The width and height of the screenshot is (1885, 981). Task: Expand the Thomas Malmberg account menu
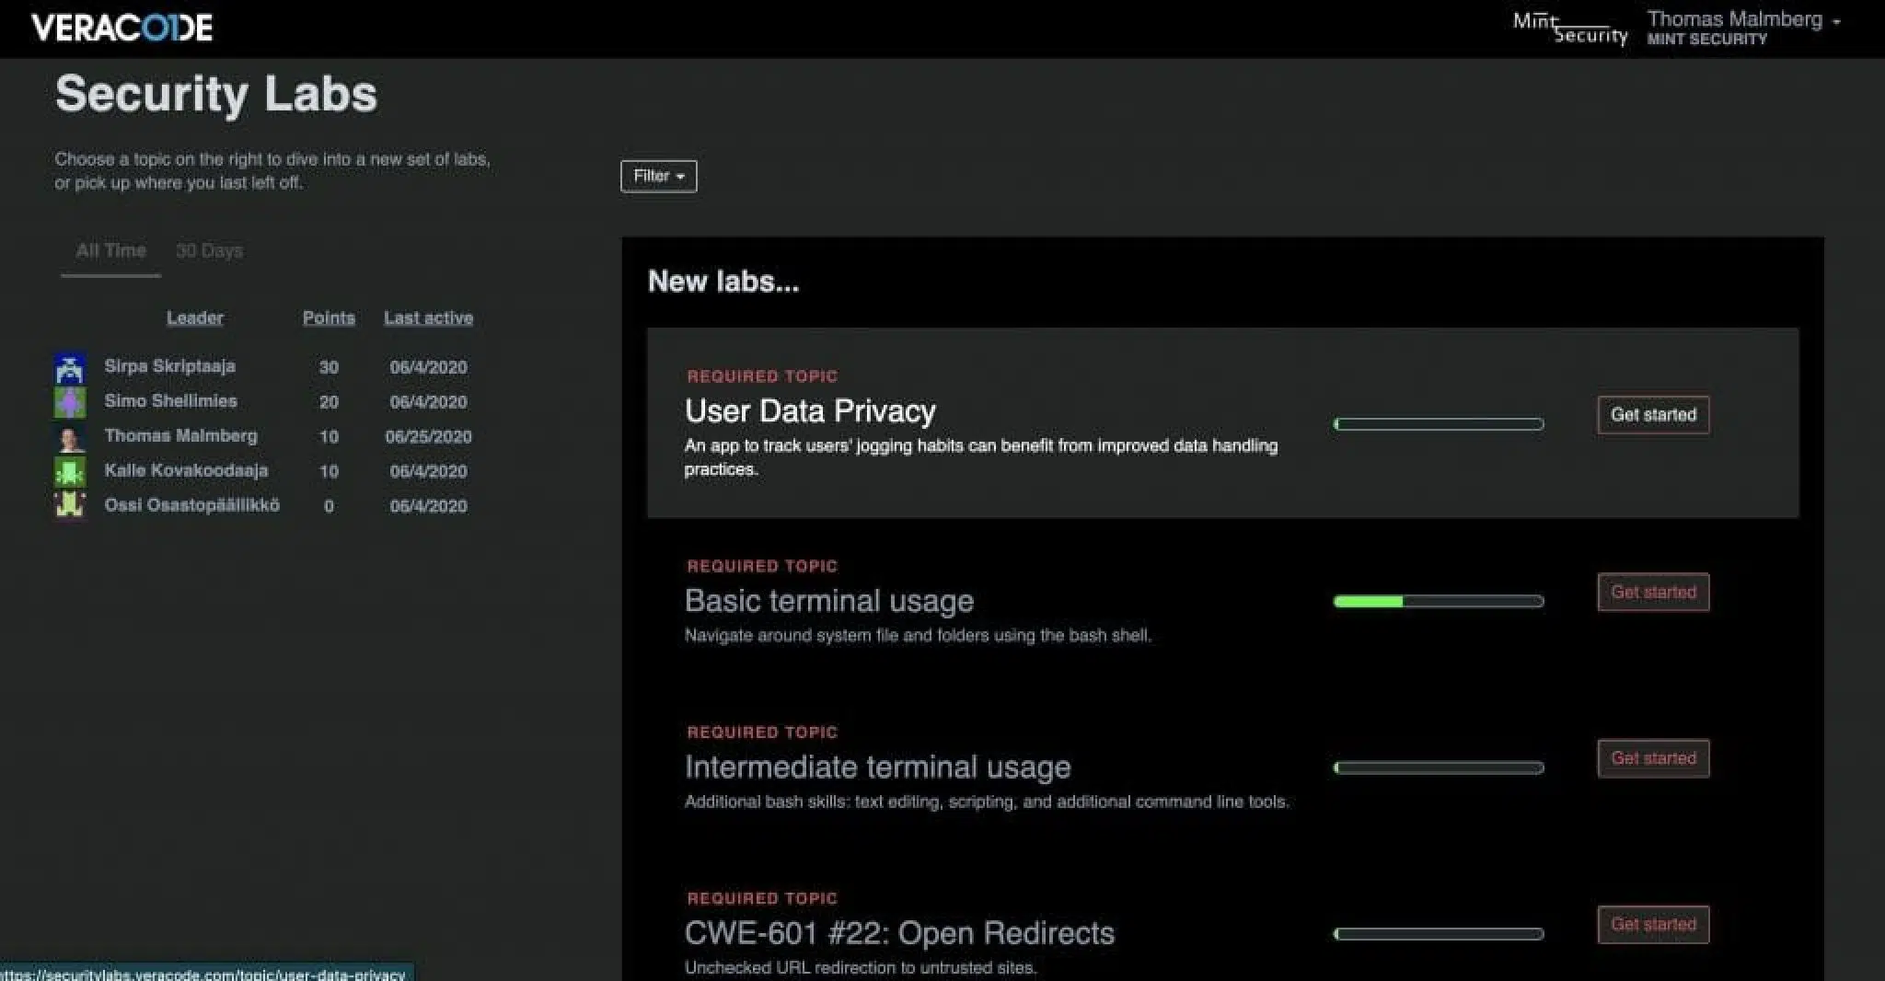tap(1742, 28)
